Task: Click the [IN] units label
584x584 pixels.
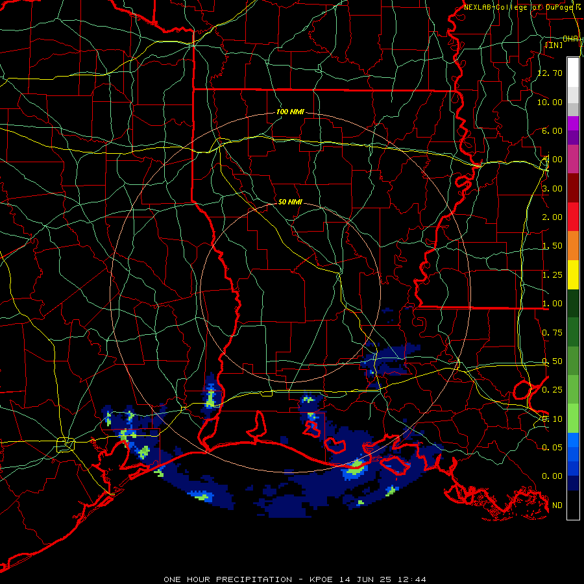Action: coord(554,45)
